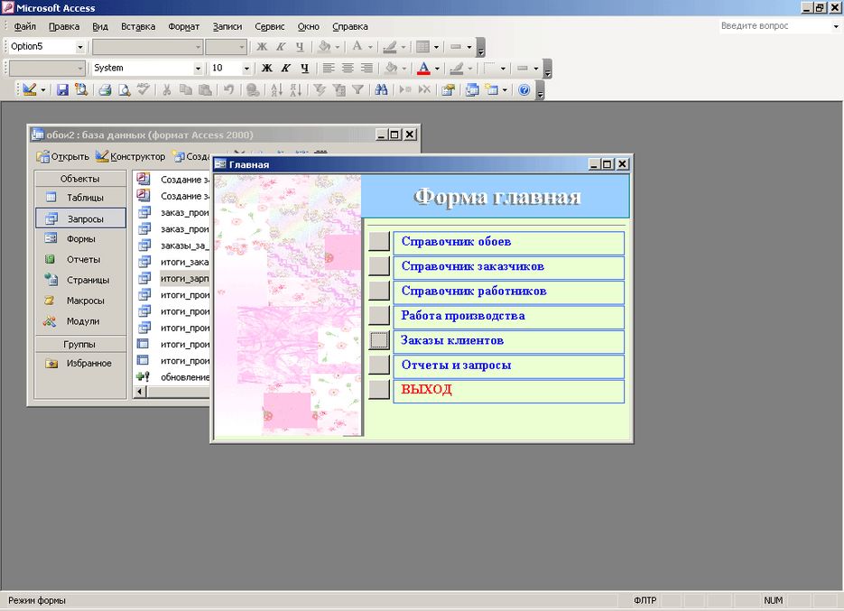Open the Записи menu
The image size is (844, 611).
[227, 26]
